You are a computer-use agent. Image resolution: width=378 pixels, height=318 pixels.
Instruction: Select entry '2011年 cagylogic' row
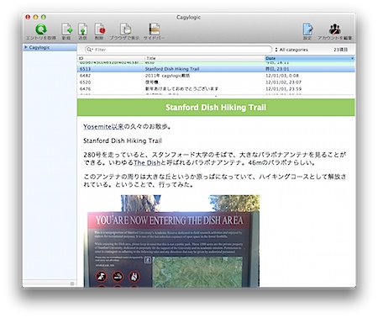pos(216,76)
